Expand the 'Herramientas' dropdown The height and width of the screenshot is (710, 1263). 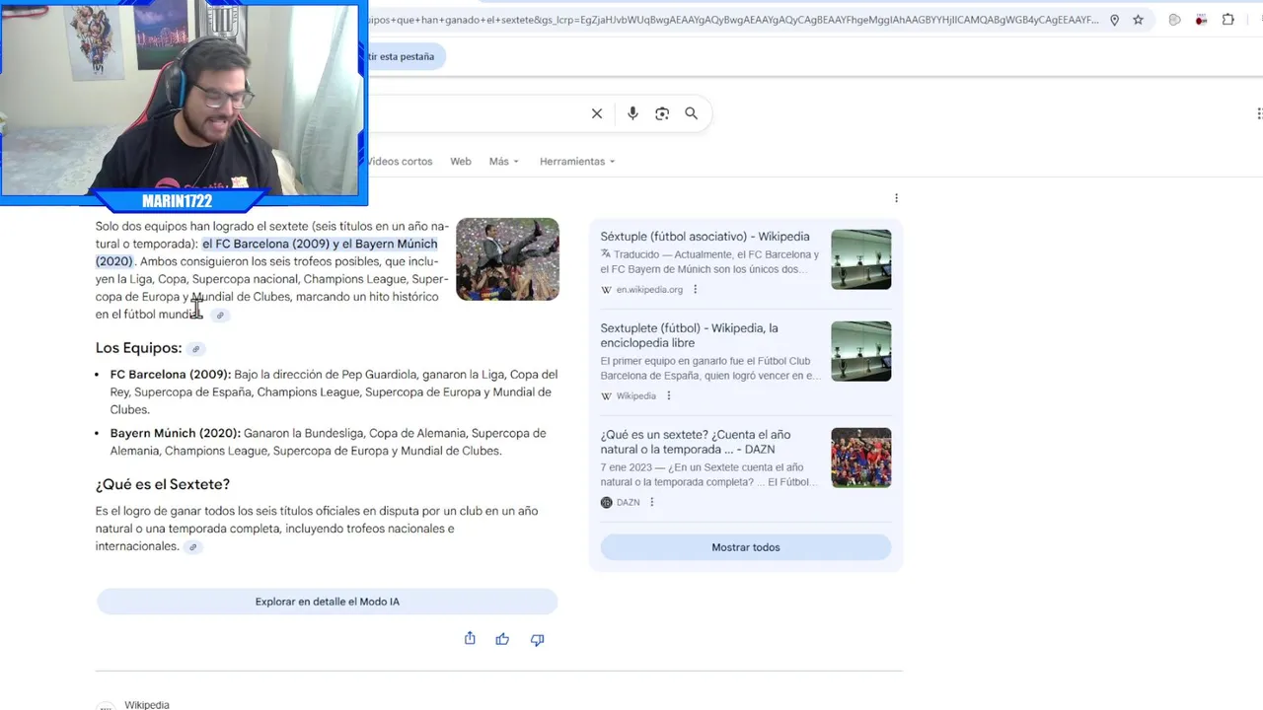tap(577, 162)
